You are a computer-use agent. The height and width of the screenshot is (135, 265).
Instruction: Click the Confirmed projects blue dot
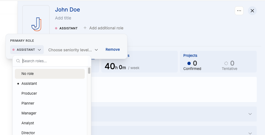pyautogui.click(x=189, y=64)
